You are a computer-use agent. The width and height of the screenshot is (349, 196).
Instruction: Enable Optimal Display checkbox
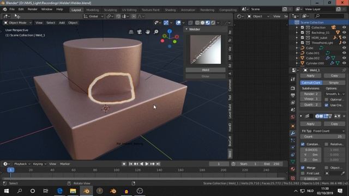[326, 100]
